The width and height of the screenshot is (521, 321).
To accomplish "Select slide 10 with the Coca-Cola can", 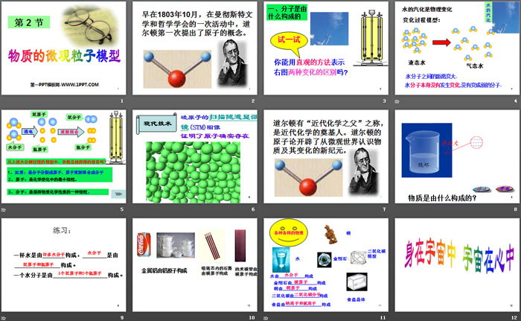I will 195,265.
